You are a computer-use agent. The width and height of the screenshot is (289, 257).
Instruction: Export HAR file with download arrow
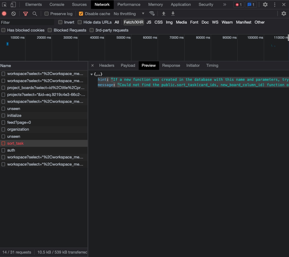point(173,14)
